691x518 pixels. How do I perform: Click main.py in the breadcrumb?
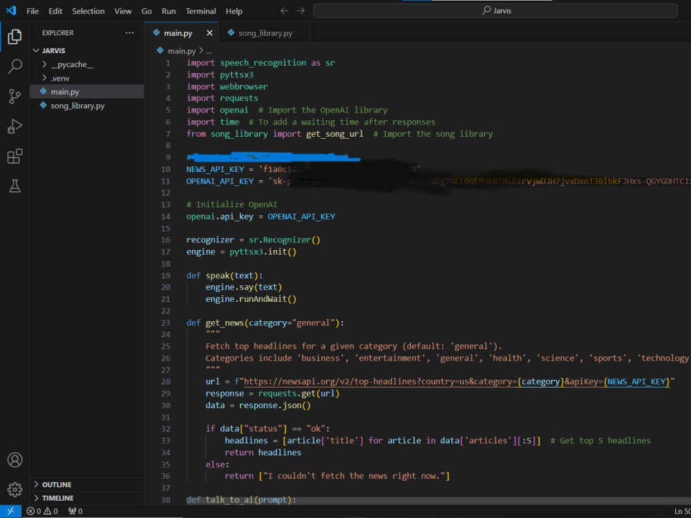[x=182, y=51]
